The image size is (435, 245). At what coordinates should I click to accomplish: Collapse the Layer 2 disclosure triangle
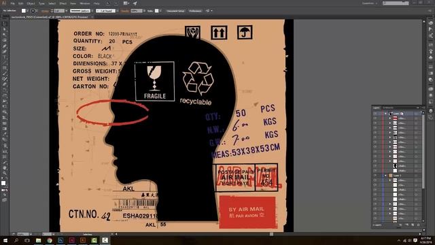click(385, 114)
